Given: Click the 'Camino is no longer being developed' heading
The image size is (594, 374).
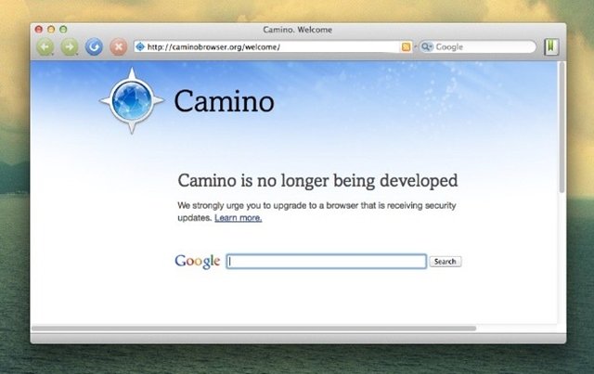Looking at the screenshot, I should point(317,181).
